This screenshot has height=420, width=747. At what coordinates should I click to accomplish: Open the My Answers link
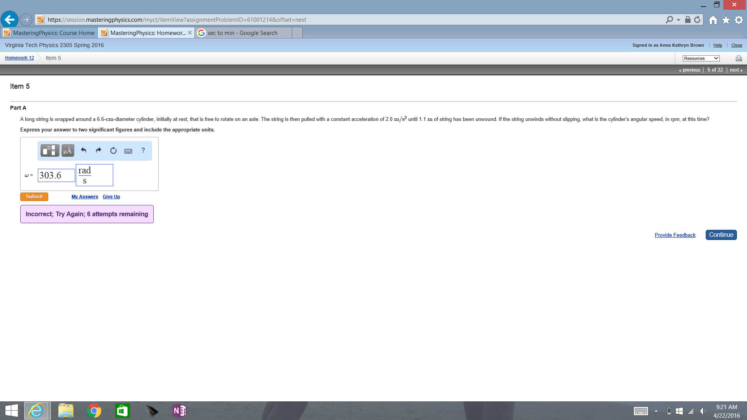[x=85, y=197]
